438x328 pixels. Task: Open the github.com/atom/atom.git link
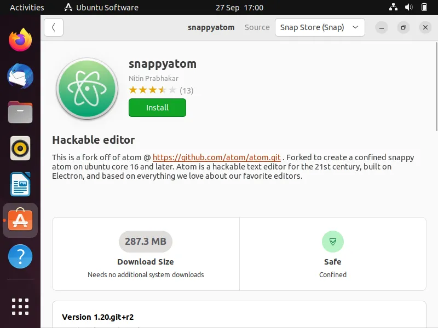pos(216,157)
